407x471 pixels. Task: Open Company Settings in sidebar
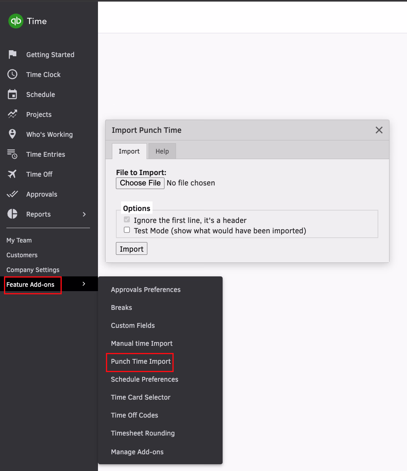tap(33, 270)
